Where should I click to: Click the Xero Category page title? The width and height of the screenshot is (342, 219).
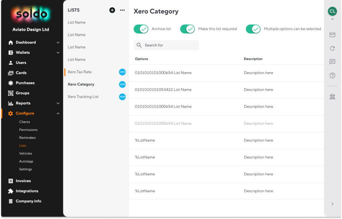[156, 11]
